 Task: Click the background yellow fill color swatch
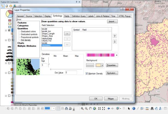[x=98, y=65]
